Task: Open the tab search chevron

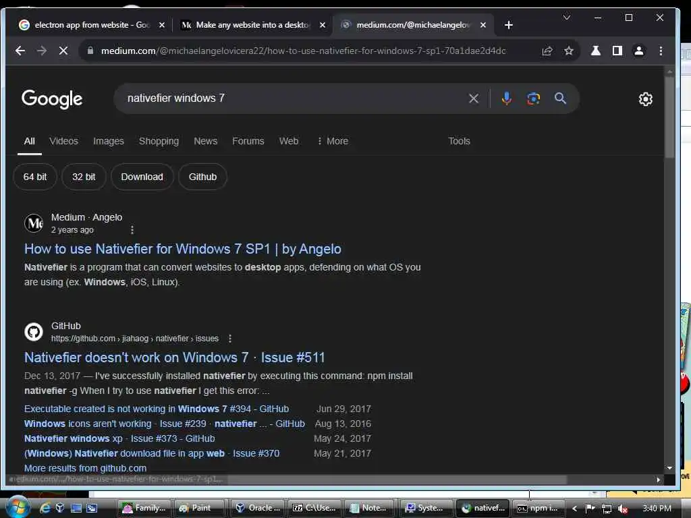Action: pyautogui.click(x=567, y=17)
